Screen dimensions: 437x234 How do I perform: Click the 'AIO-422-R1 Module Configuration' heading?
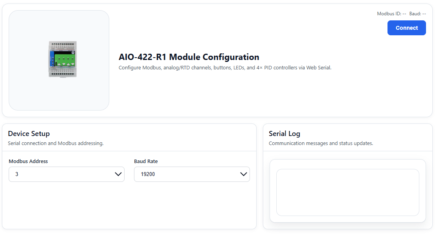189,57
